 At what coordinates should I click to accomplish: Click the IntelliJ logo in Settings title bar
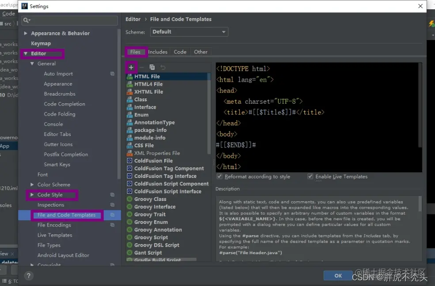[25, 6]
